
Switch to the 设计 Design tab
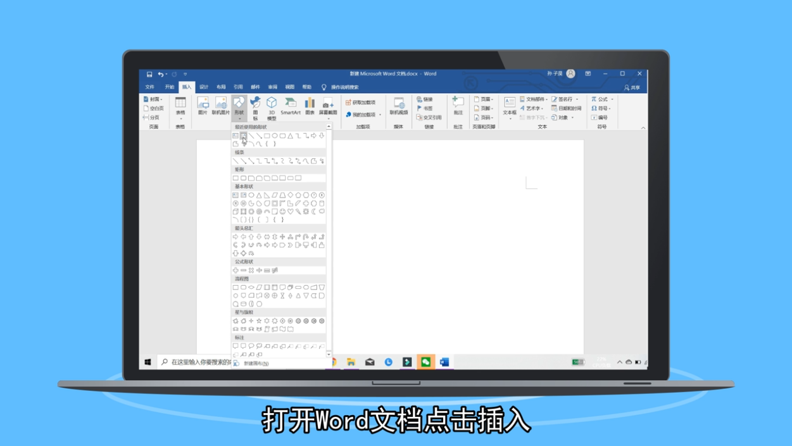[x=204, y=87]
